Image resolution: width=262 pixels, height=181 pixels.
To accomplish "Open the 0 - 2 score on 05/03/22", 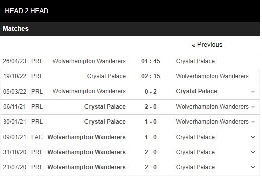I will pos(151,92).
